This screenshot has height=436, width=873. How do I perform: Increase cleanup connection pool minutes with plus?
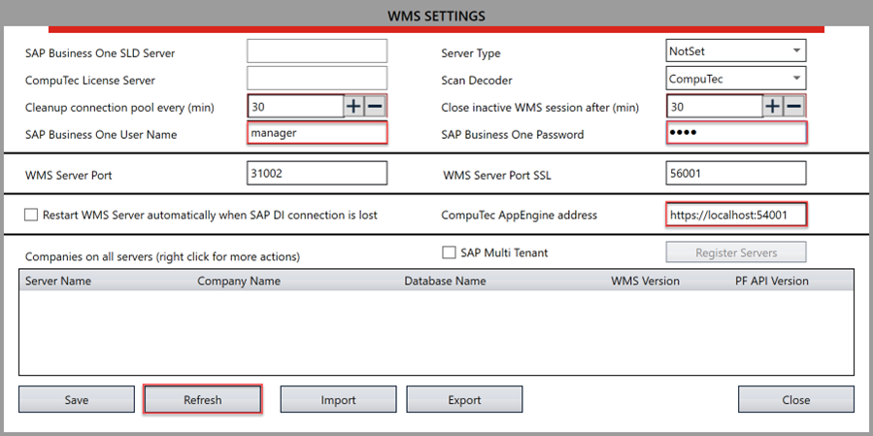[x=354, y=106]
